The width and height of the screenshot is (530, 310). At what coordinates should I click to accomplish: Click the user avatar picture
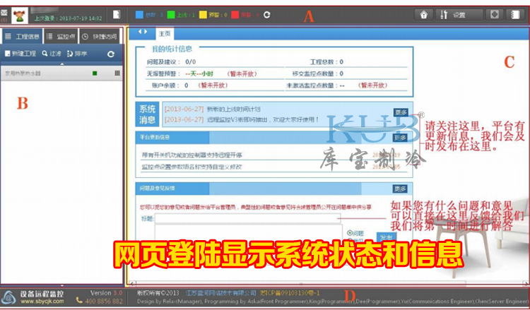20,16
